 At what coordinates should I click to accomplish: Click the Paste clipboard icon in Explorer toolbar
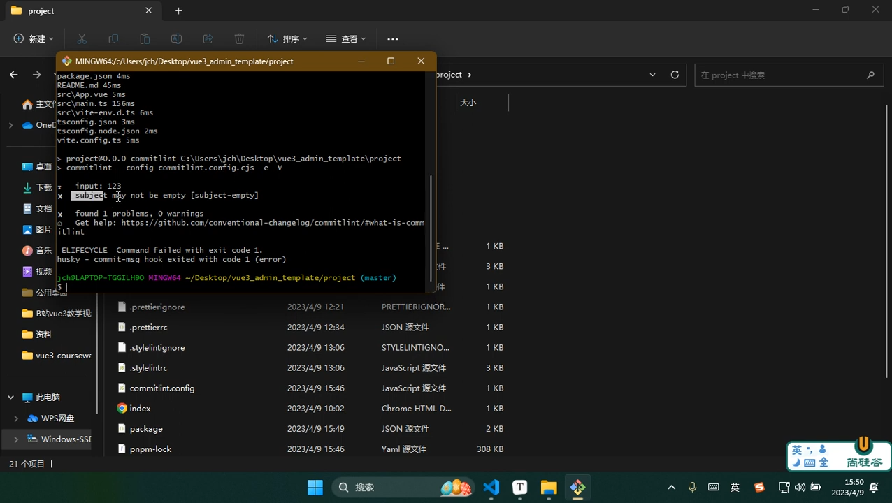tap(145, 38)
